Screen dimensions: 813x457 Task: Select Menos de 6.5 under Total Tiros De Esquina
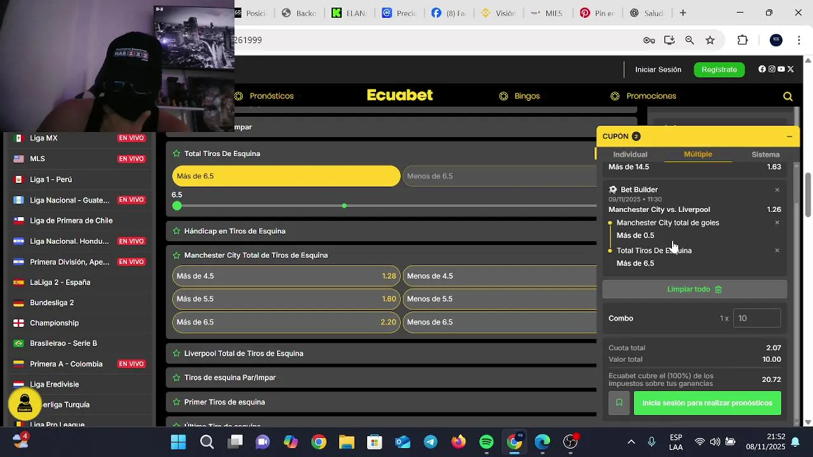[500, 176]
